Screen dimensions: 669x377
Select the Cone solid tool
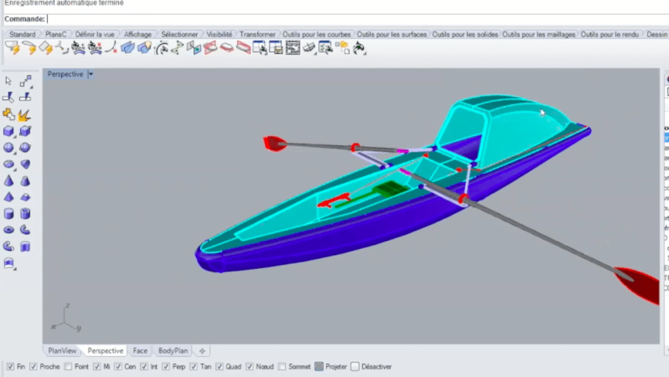(9, 181)
